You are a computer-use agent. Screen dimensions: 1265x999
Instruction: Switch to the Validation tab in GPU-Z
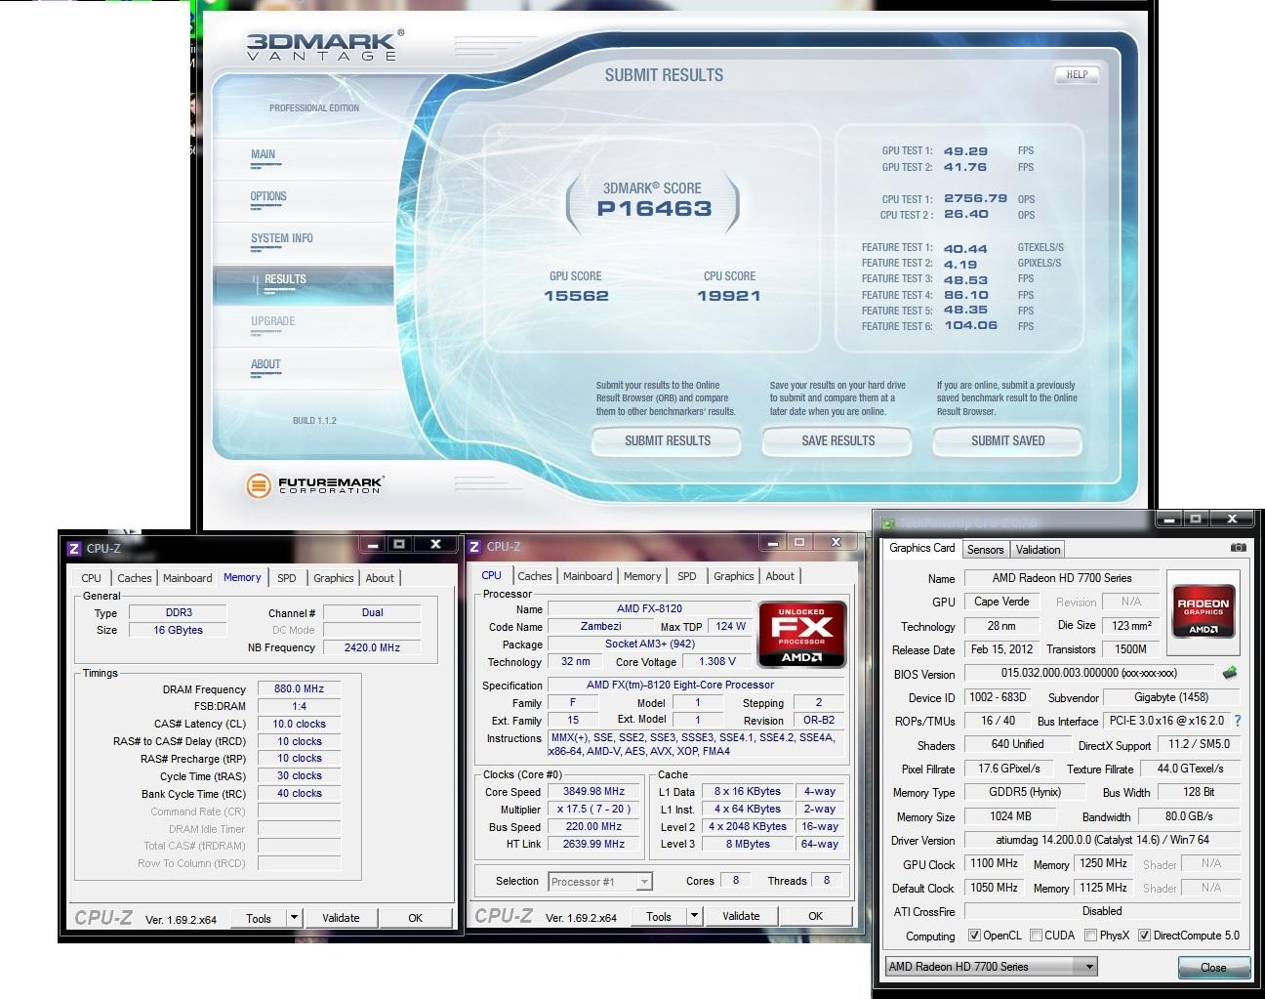coord(1038,550)
